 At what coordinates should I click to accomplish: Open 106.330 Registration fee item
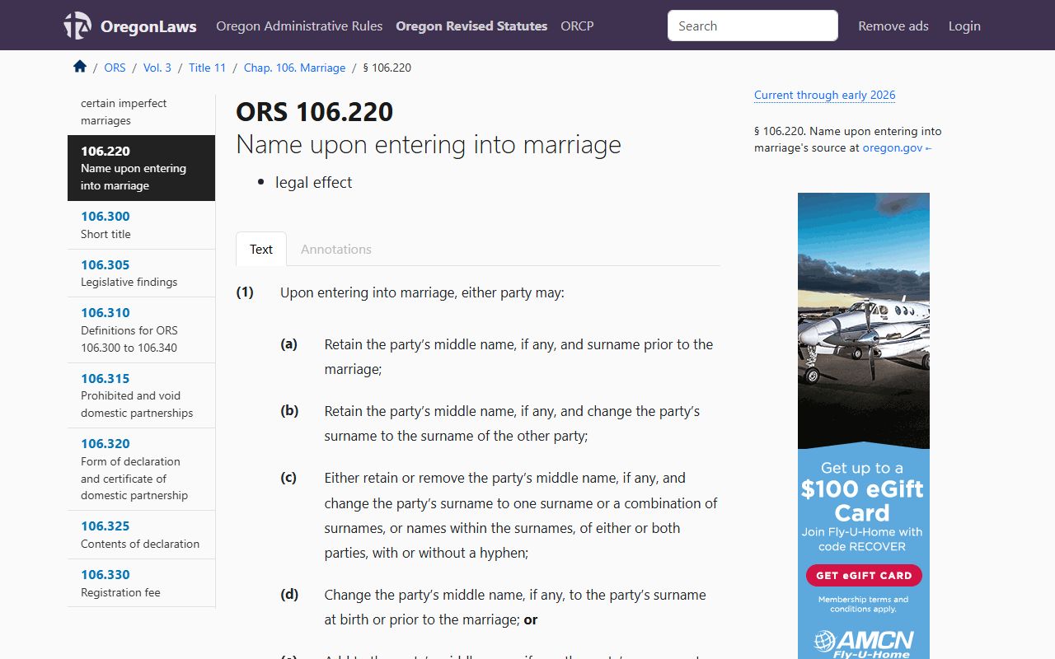(141, 583)
